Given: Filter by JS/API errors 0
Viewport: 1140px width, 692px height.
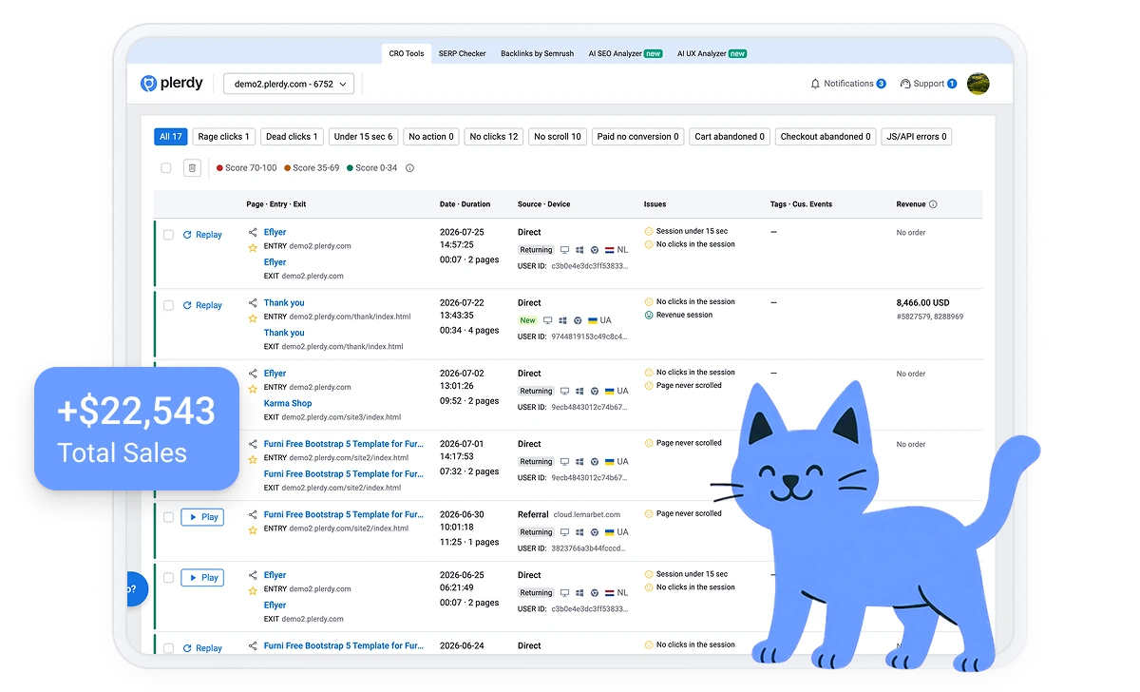Looking at the screenshot, I should (916, 137).
